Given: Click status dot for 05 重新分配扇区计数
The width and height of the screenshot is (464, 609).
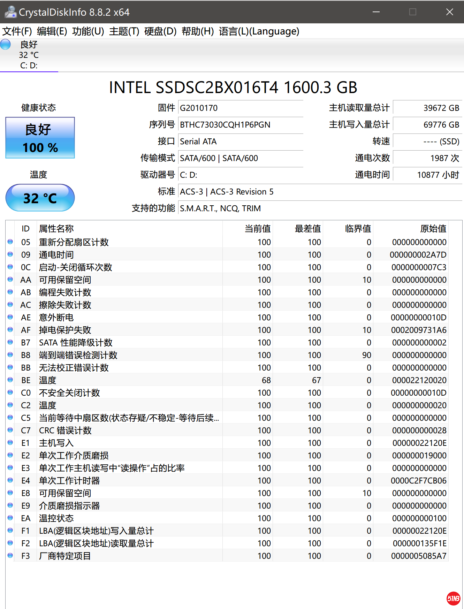Looking at the screenshot, I should point(10,242).
